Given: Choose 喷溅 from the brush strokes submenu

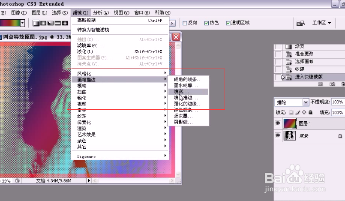Looking at the screenshot, I should 188,91.
